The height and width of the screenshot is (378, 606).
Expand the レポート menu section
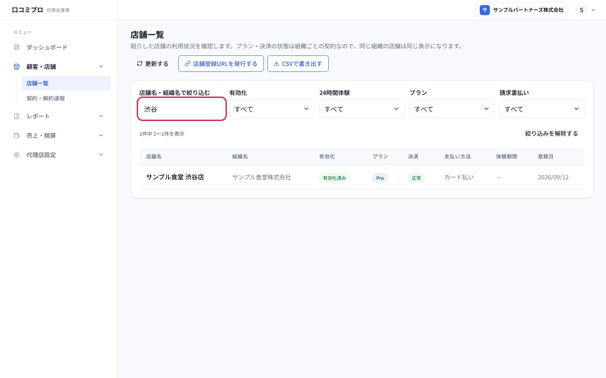pos(101,116)
